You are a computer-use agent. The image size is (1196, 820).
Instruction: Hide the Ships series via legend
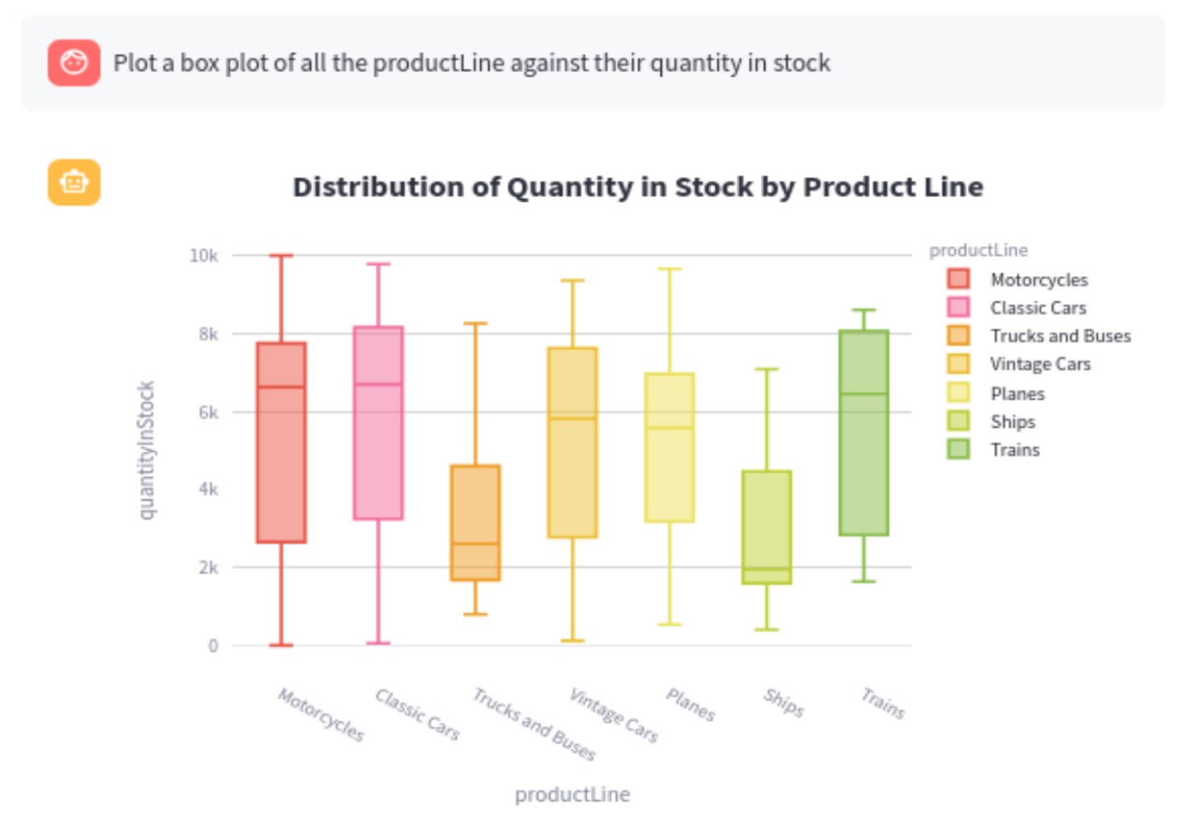pyautogui.click(x=959, y=421)
